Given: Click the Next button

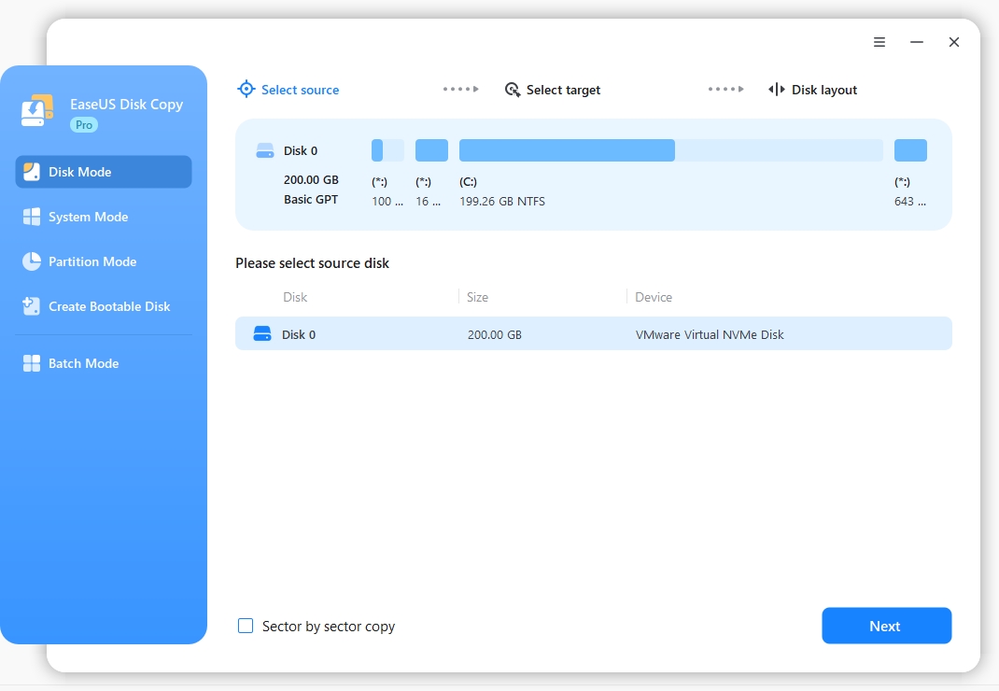Looking at the screenshot, I should 886,627.
